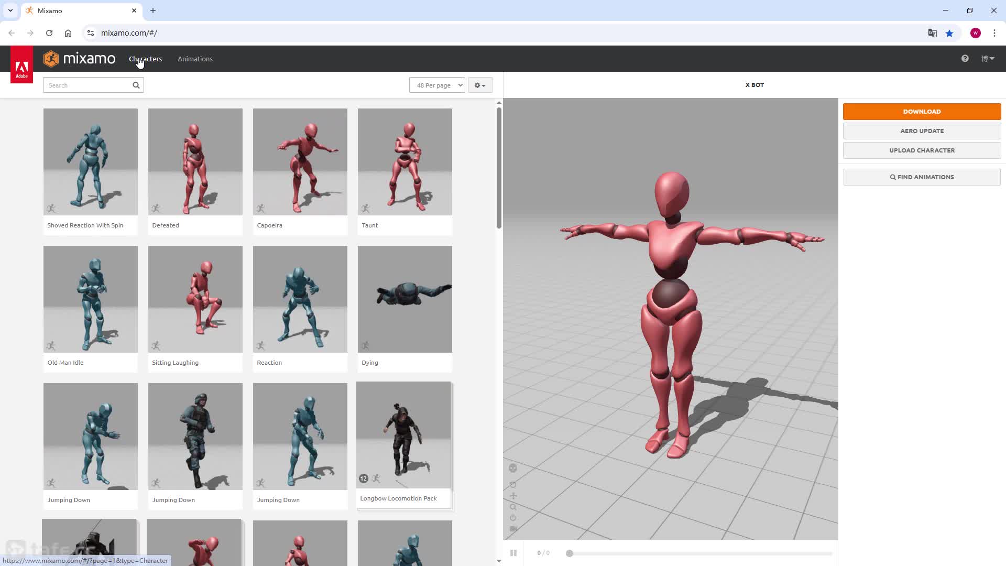
Task: Click runner icon on Longbow Locomotion Pack
Action: [x=376, y=478]
